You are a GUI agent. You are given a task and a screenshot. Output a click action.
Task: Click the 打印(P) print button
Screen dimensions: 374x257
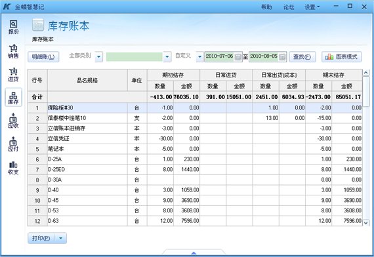pos(41,238)
